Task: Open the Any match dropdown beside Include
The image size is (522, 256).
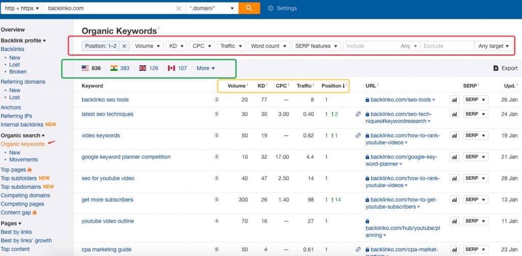Action: (x=409, y=46)
